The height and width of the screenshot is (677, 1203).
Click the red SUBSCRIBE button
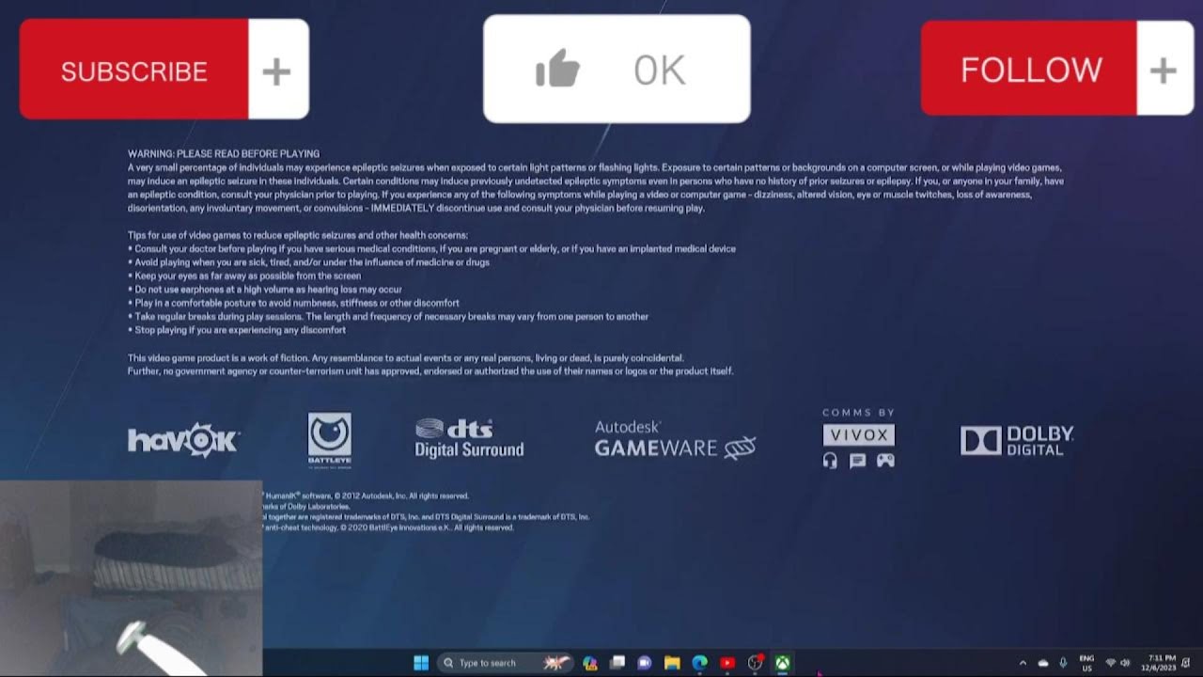[x=133, y=70]
